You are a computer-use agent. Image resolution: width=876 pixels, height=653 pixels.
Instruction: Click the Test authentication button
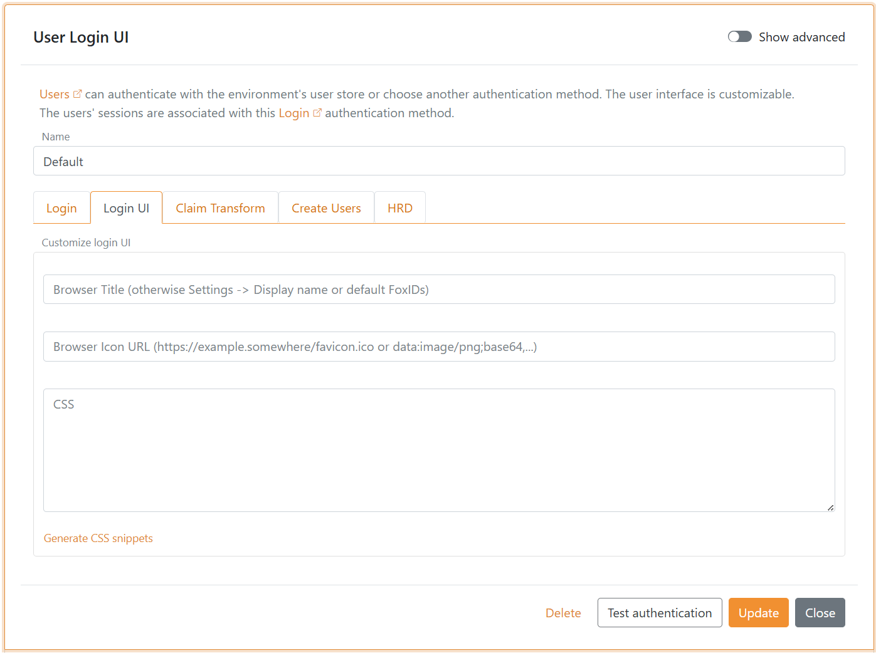(660, 612)
